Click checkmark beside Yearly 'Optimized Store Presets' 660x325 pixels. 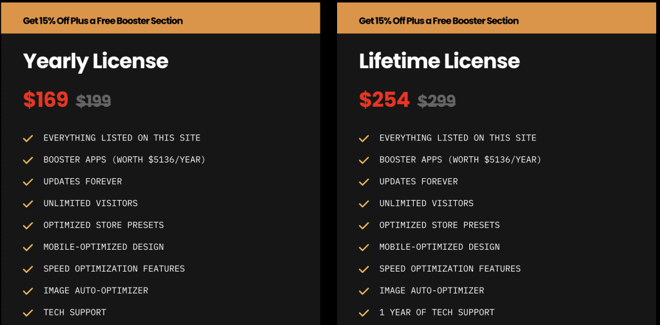point(28,226)
